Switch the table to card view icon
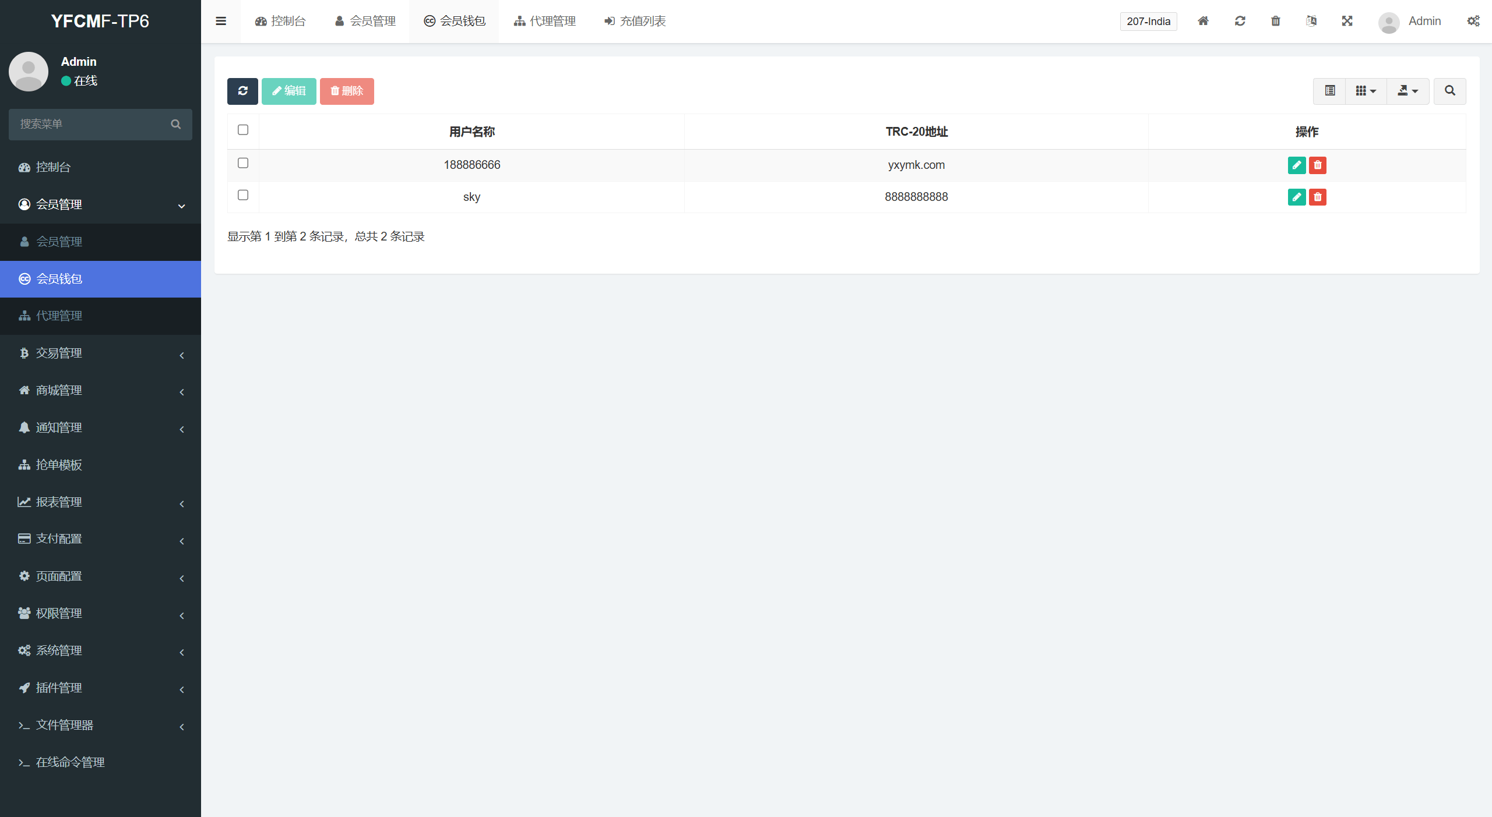The image size is (1492, 817). click(x=1329, y=91)
